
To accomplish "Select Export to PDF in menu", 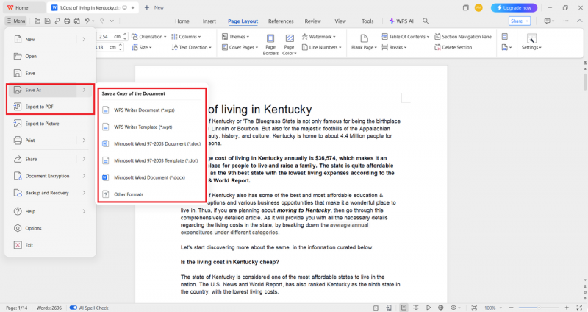I will (49, 107).
